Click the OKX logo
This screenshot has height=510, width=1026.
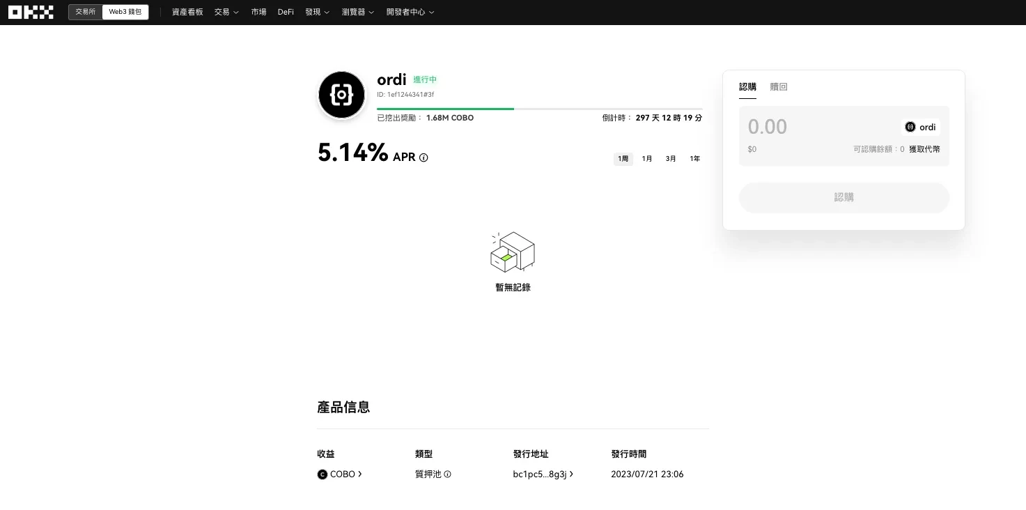(31, 11)
